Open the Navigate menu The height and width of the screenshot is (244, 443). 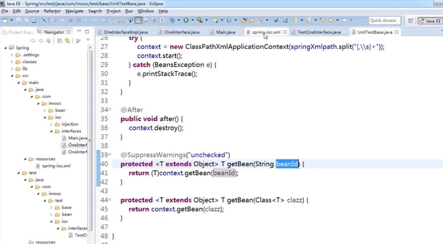75,11
